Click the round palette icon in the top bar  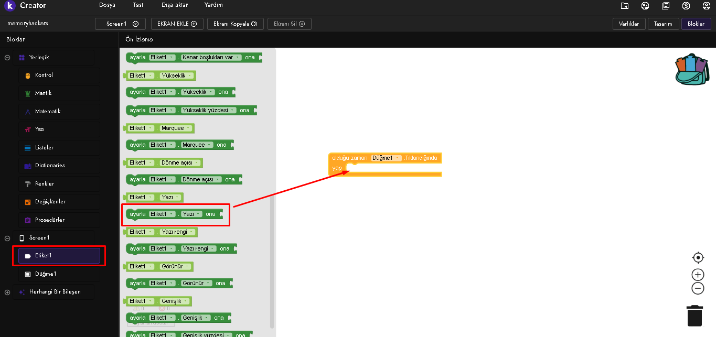coord(645,6)
